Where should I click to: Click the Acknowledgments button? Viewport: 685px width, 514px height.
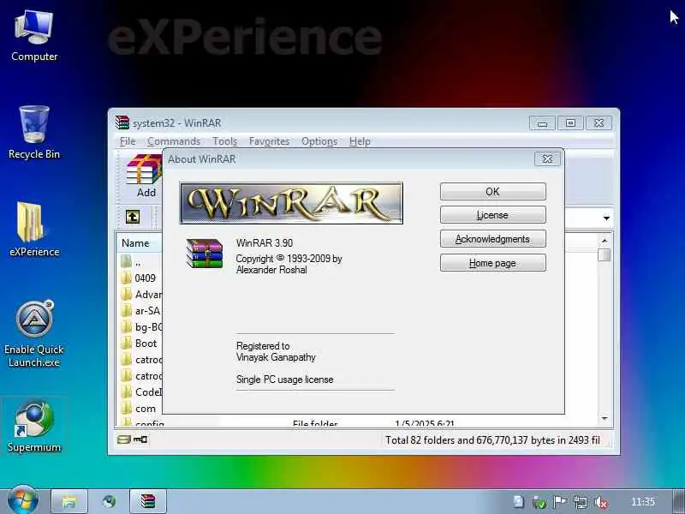pyautogui.click(x=493, y=239)
